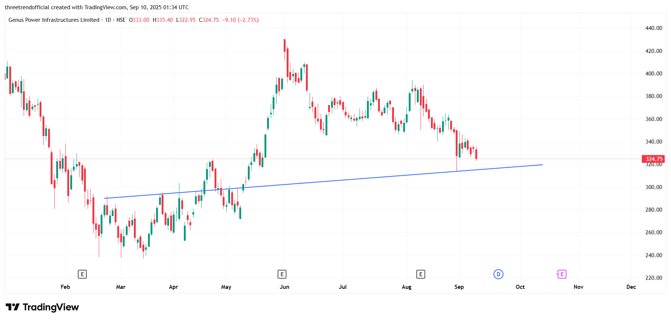The width and height of the screenshot is (671, 321).
Task: Click the 240.00 price axis label
Action: point(654,255)
